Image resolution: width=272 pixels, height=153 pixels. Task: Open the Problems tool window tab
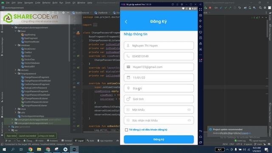[52, 141]
